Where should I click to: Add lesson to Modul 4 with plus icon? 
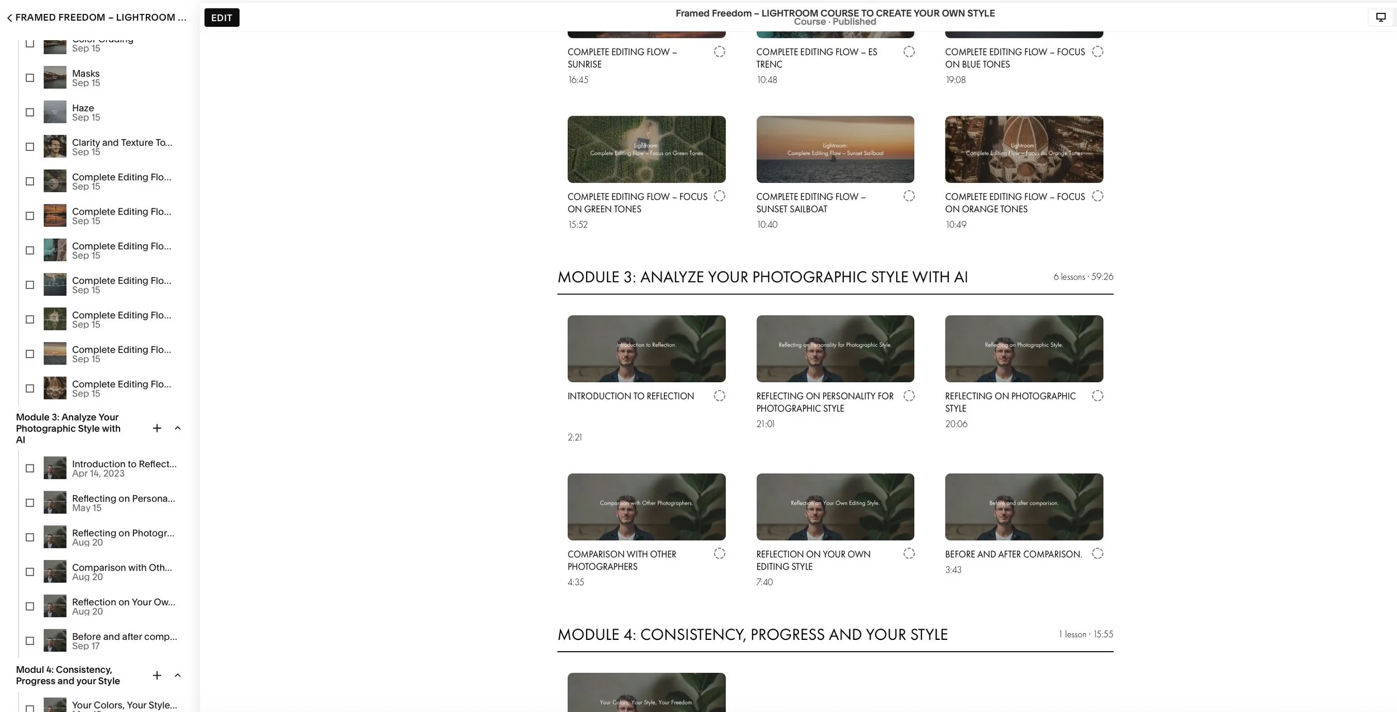click(157, 675)
